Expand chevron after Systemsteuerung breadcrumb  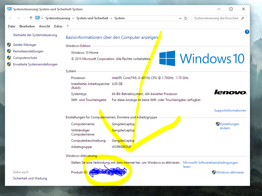pos(73,18)
